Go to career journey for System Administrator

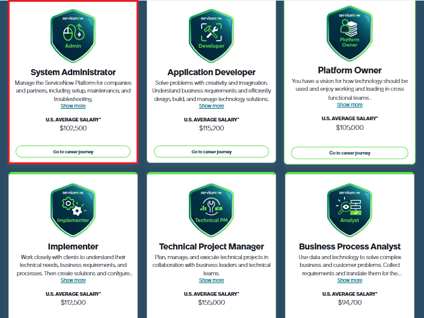point(73,151)
